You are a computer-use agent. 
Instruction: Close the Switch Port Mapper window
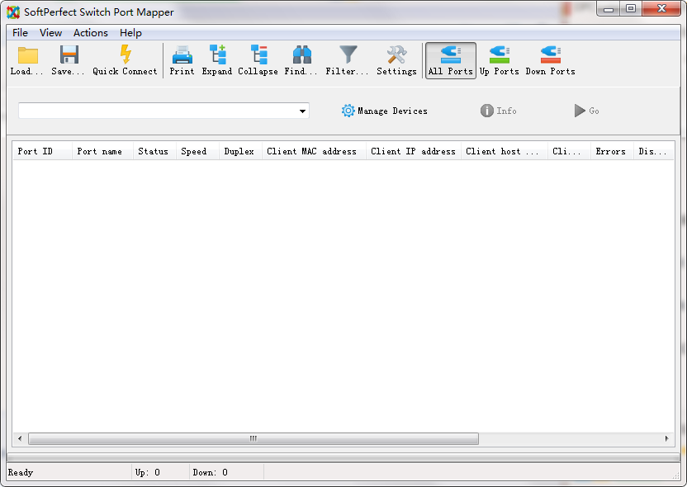661,9
